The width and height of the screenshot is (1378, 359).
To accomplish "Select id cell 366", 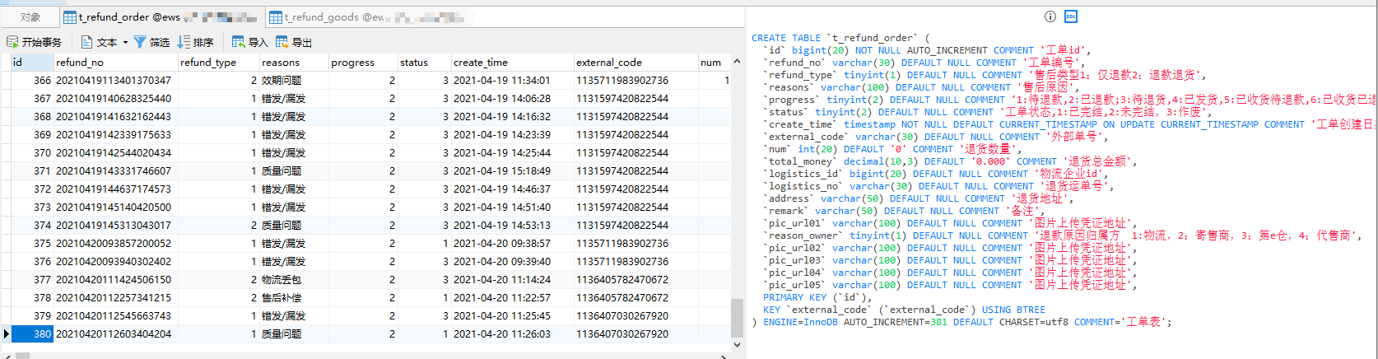I will (32, 80).
